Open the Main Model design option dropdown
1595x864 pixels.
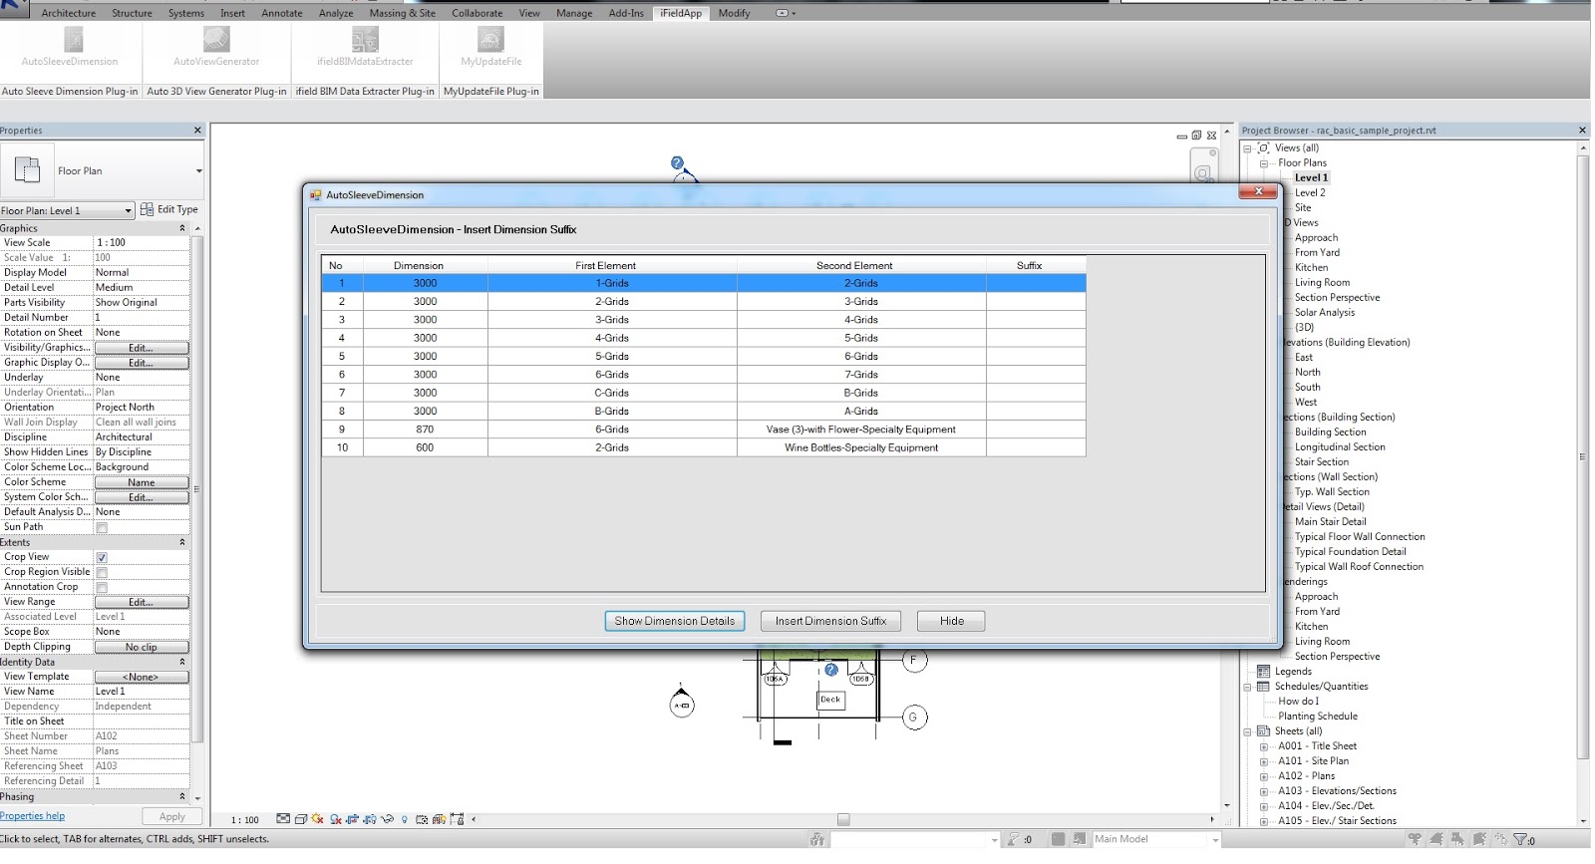1215,840
